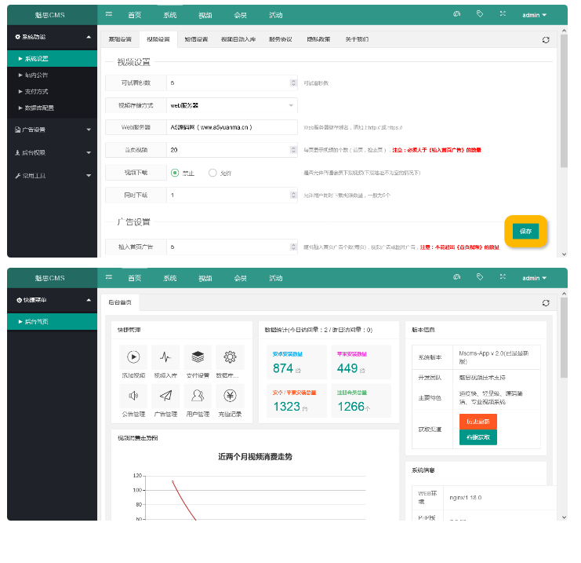Select the 允许 radio for 视频下载
The height and width of the screenshot is (563, 581).
[x=212, y=173]
